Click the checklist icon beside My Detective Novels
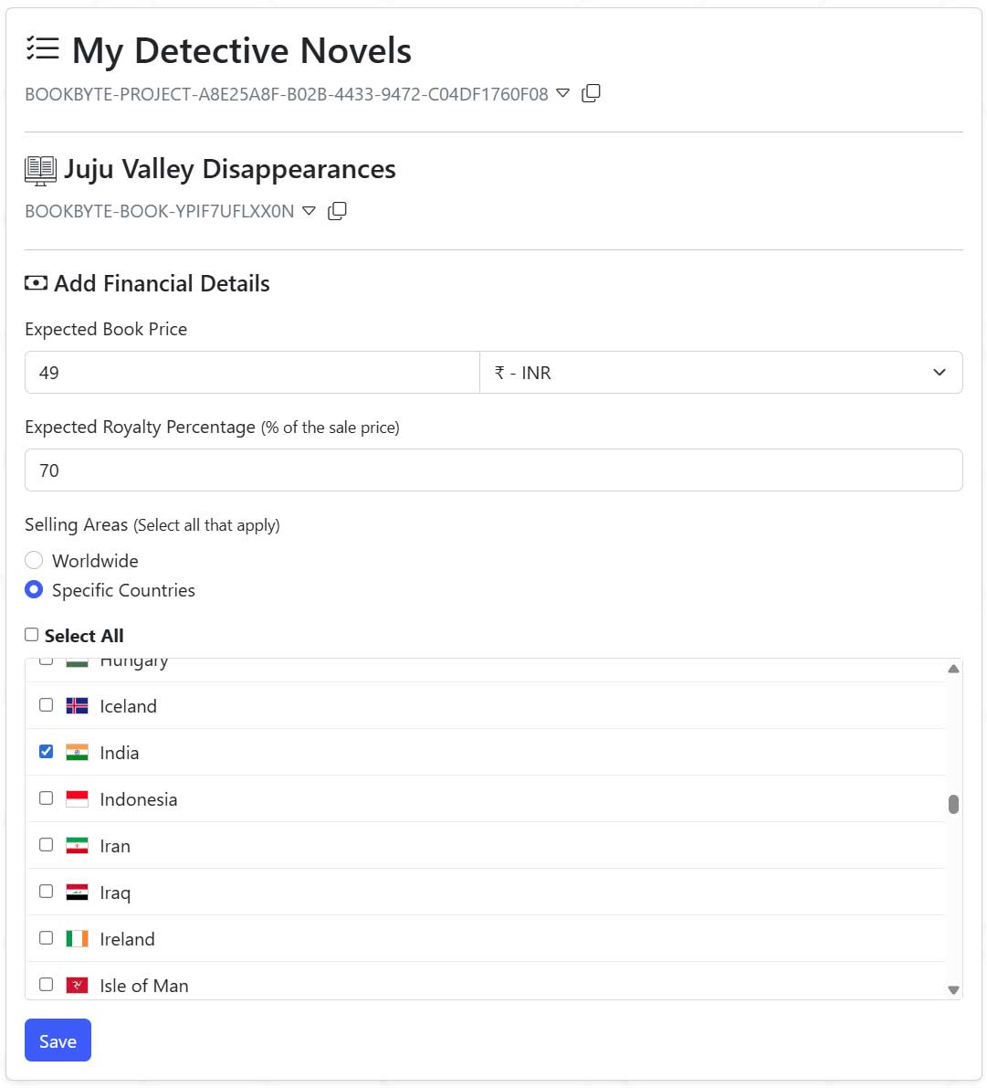The height and width of the screenshot is (1088, 987). pyautogui.click(x=42, y=49)
